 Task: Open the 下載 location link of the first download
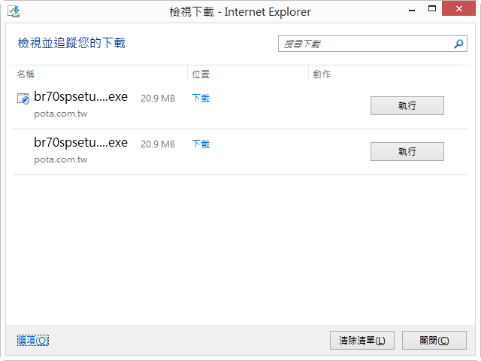201,99
